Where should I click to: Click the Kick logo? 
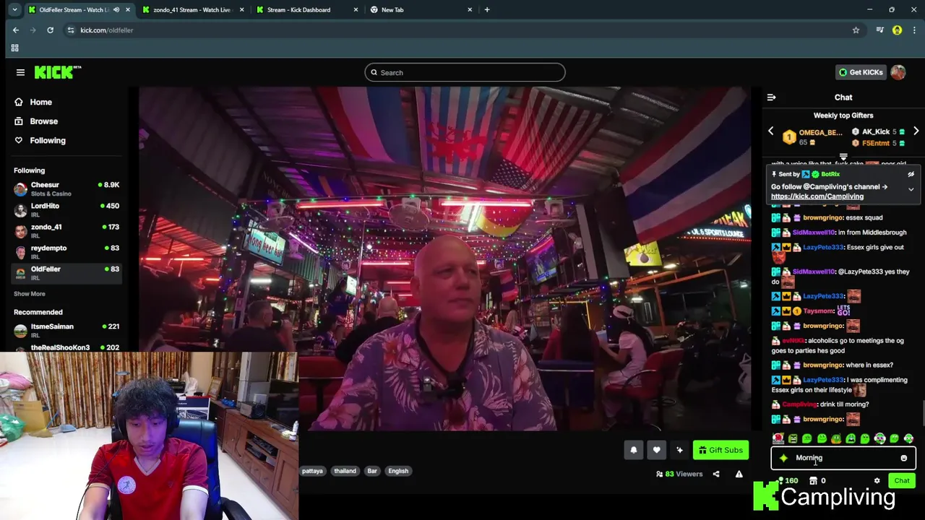tap(58, 72)
